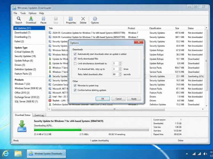The width and height of the screenshot is (213, 159).
Task: Click the "Downloading (42%)" status cell
Action: [x=196, y=76]
